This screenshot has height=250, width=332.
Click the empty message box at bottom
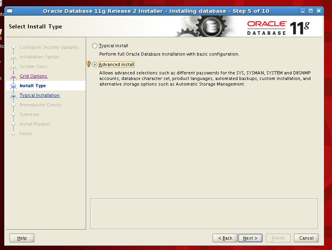coord(204,213)
